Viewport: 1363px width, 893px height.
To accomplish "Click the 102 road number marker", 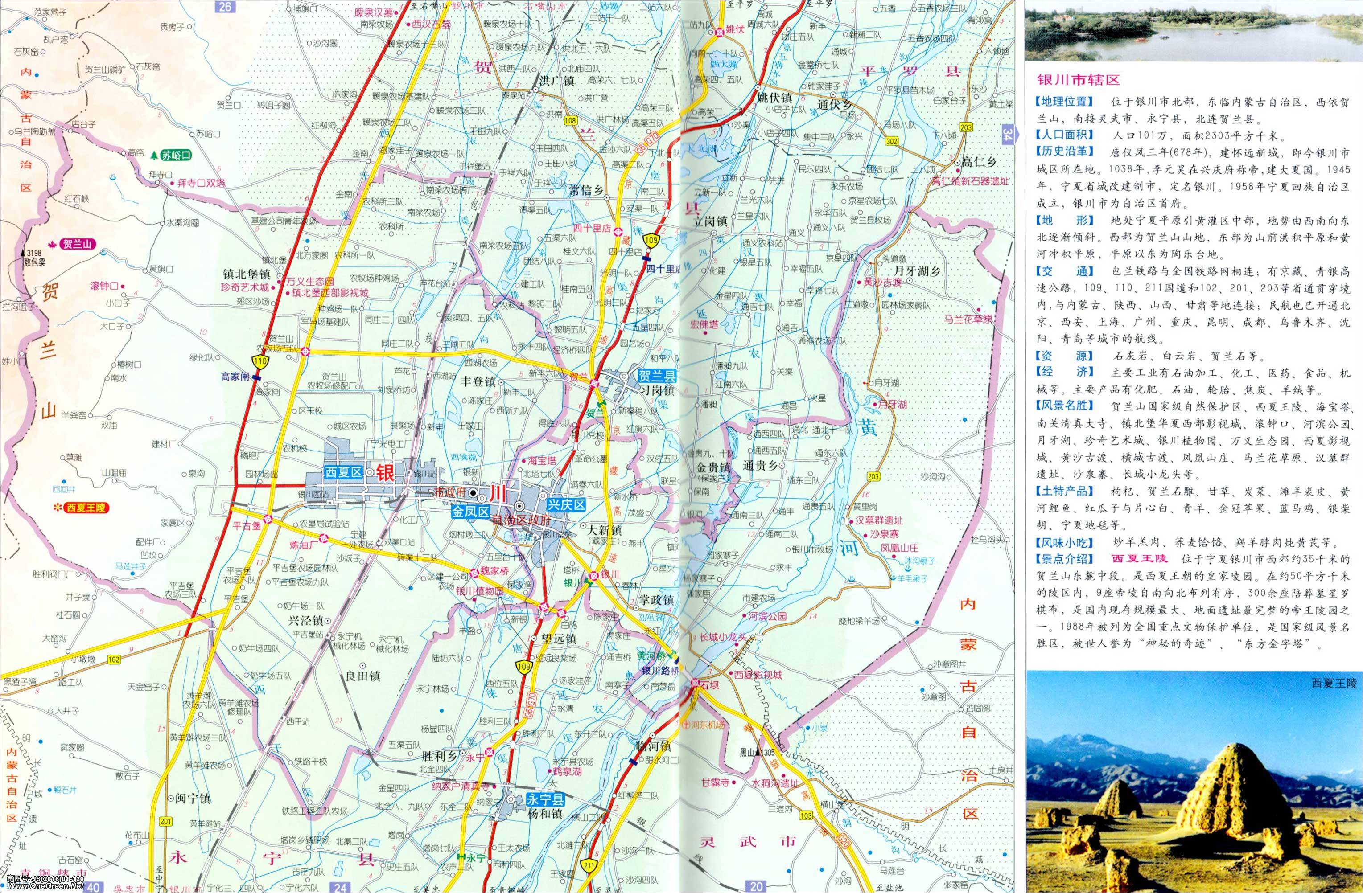I will 114,660.
